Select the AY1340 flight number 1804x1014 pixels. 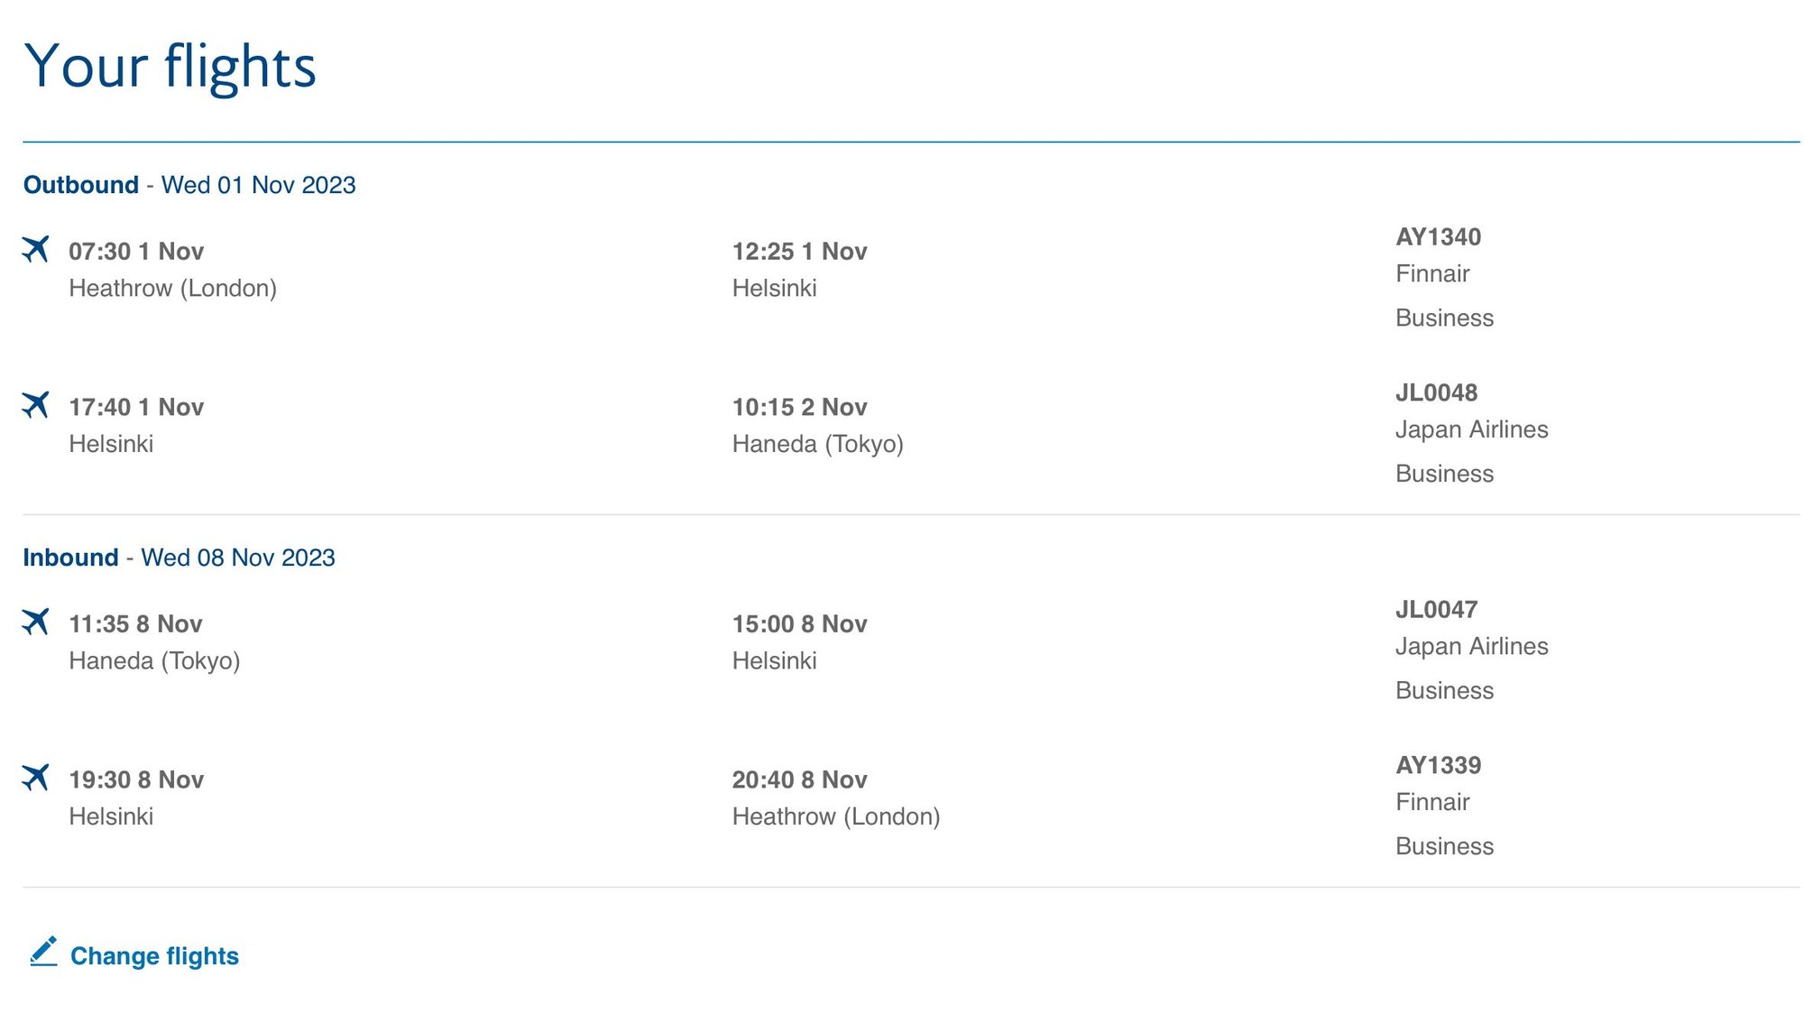[1439, 237]
